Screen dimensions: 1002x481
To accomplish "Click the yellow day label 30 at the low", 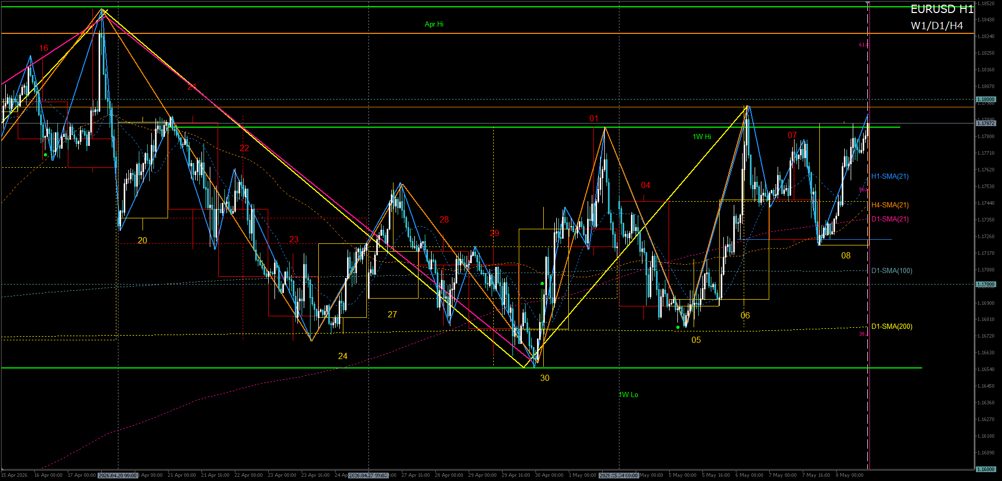I will pyautogui.click(x=545, y=378).
